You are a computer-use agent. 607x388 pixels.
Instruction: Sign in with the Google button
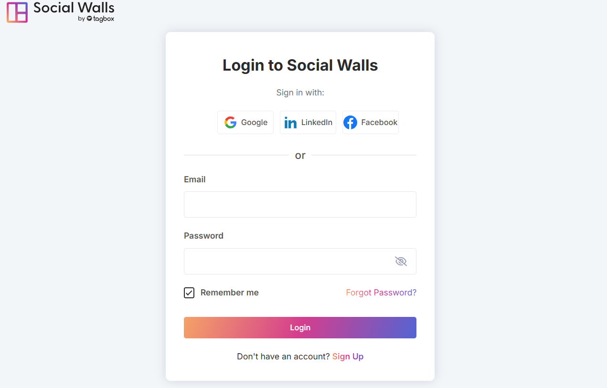[245, 123]
